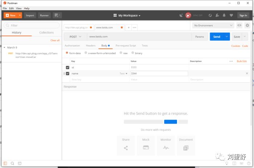The width and height of the screenshot is (254, 168).
Task: Open the Send dropdown arrow
Action: tap(227, 37)
